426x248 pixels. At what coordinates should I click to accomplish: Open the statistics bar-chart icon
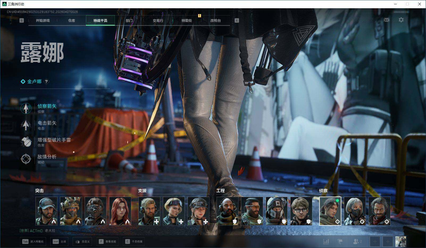click(326, 242)
